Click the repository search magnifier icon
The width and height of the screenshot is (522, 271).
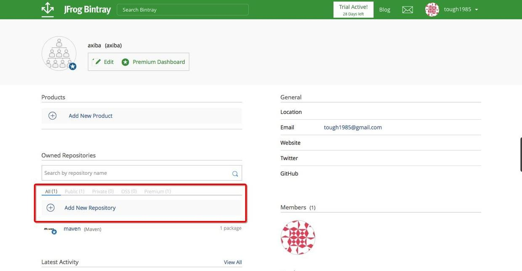coord(235,174)
